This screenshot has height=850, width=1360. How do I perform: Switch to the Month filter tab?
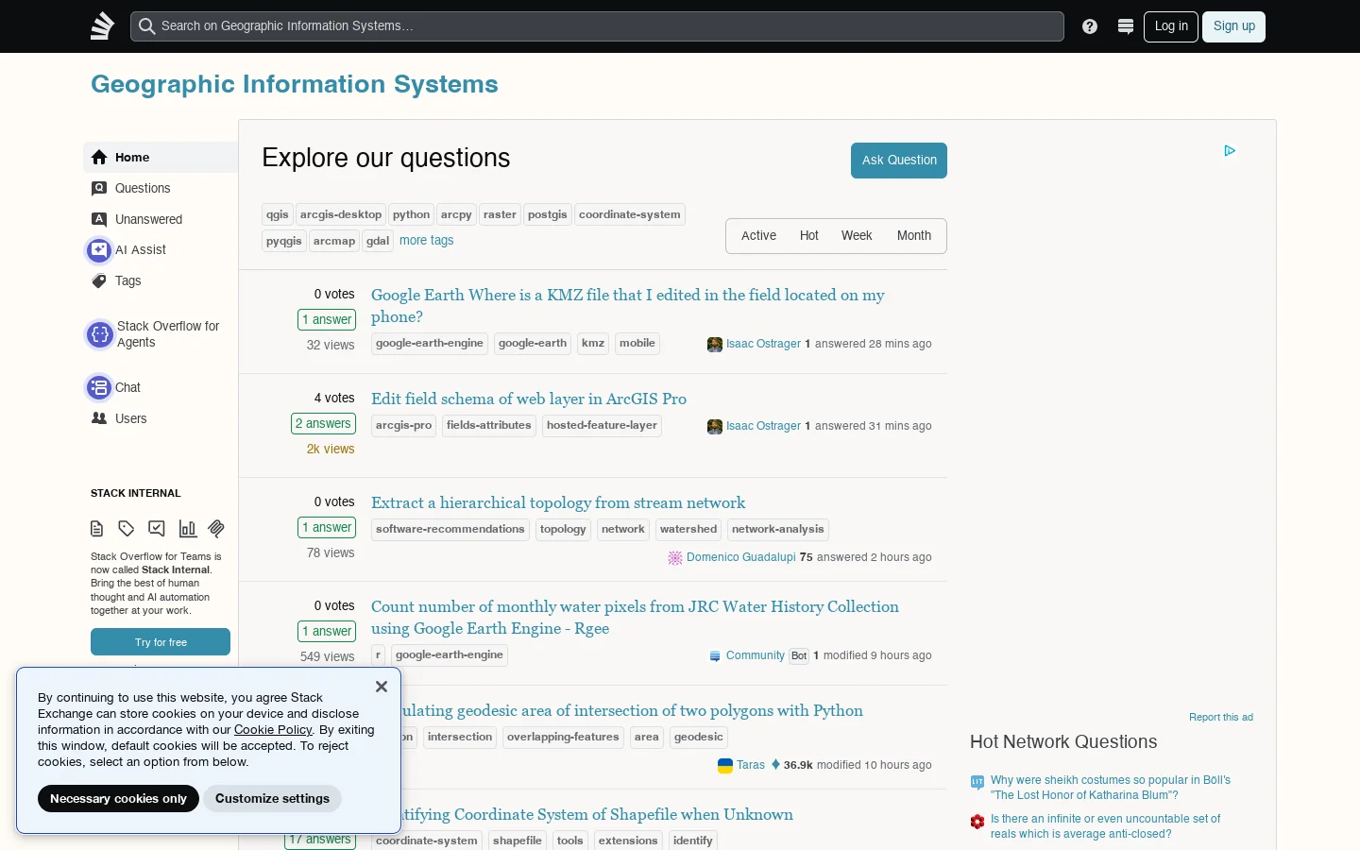[914, 236]
